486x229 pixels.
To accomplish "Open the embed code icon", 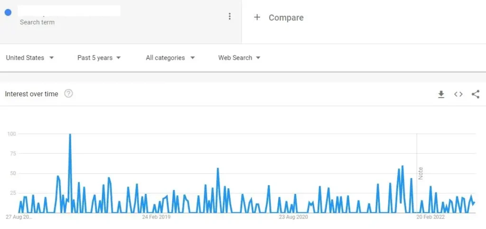I will (x=458, y=94).
